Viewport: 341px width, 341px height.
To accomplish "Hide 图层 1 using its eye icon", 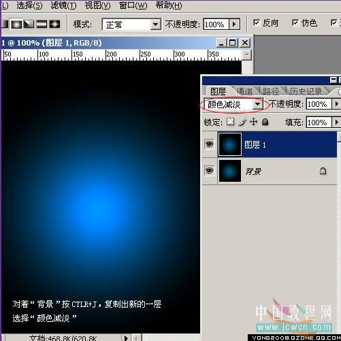I will tap(209, 144).
